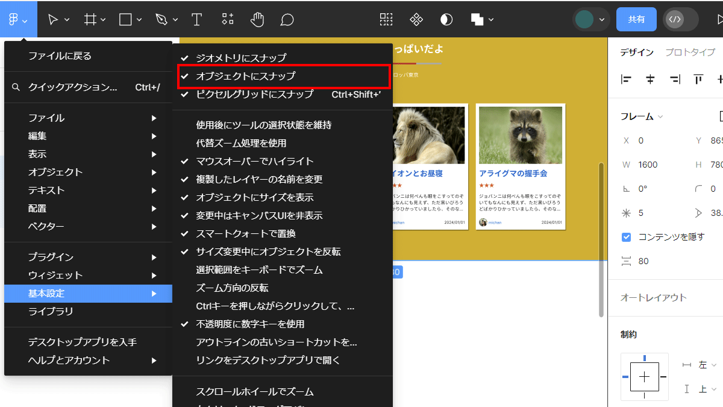This screenshot has height=407, width=723.
Task: Toggle 複製したレイヤーの名前を変更
Action: (283, 179)
